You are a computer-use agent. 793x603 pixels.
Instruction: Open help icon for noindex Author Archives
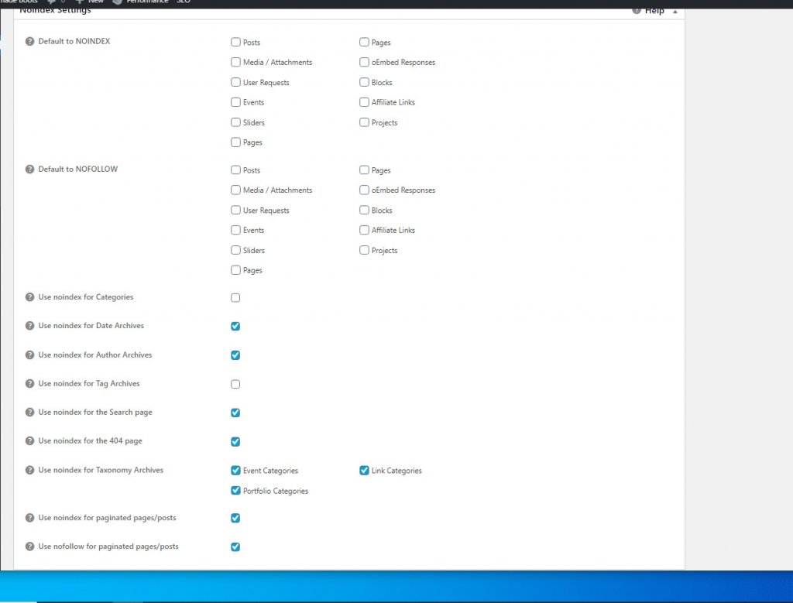pyautogui.click(x=30, y=355)
